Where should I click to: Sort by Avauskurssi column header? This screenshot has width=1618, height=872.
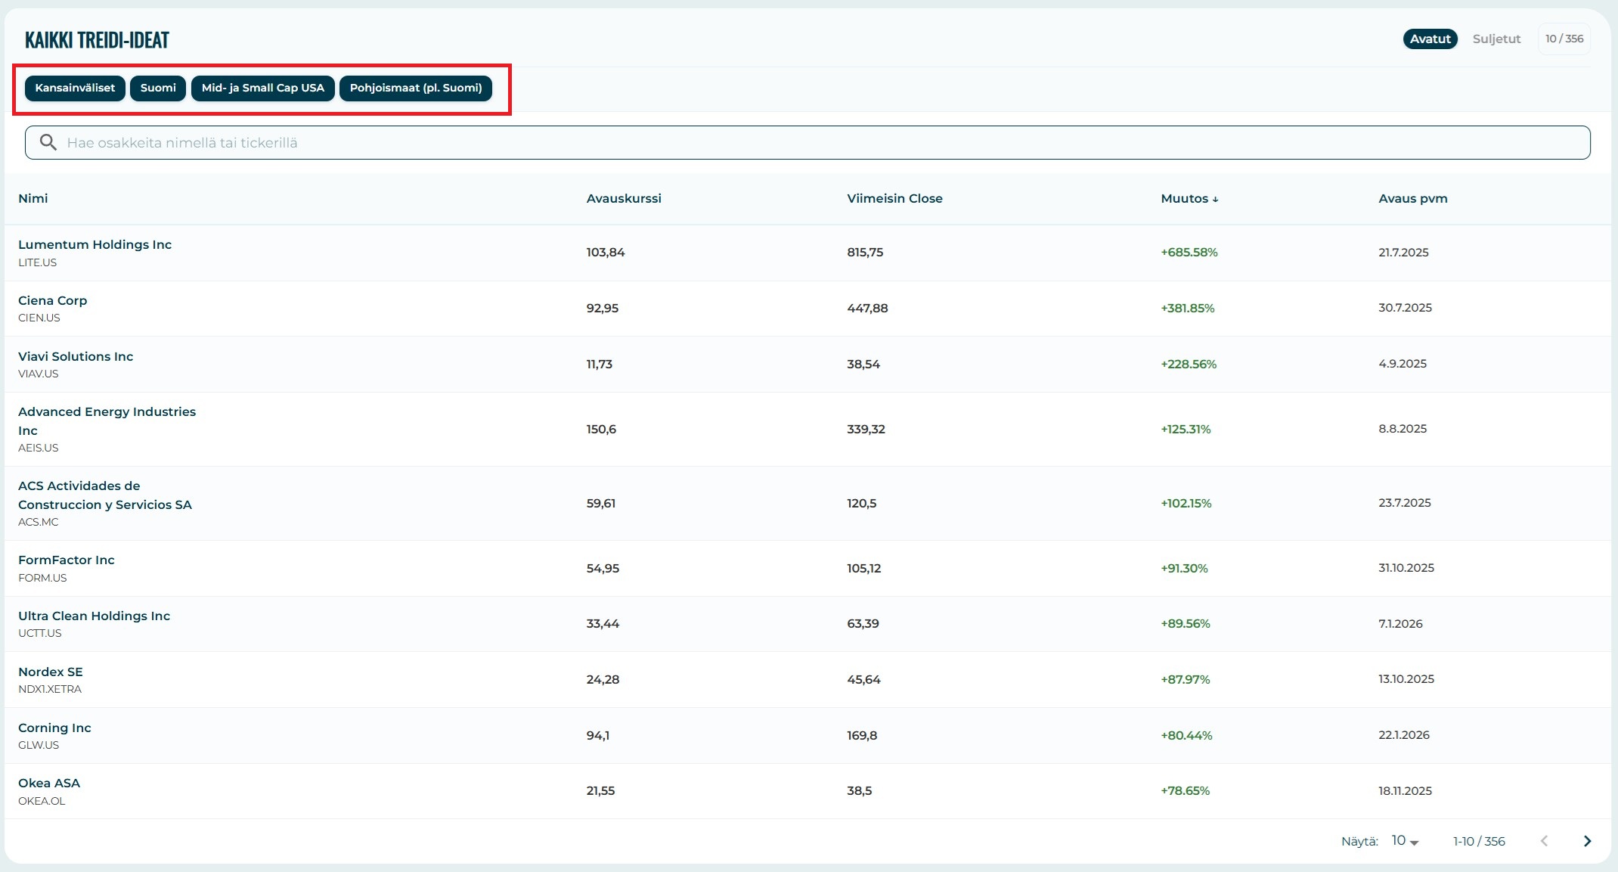coord(624,198)
